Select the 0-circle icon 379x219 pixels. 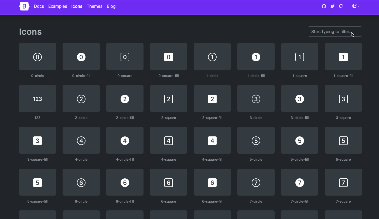[x=37, y=56]
